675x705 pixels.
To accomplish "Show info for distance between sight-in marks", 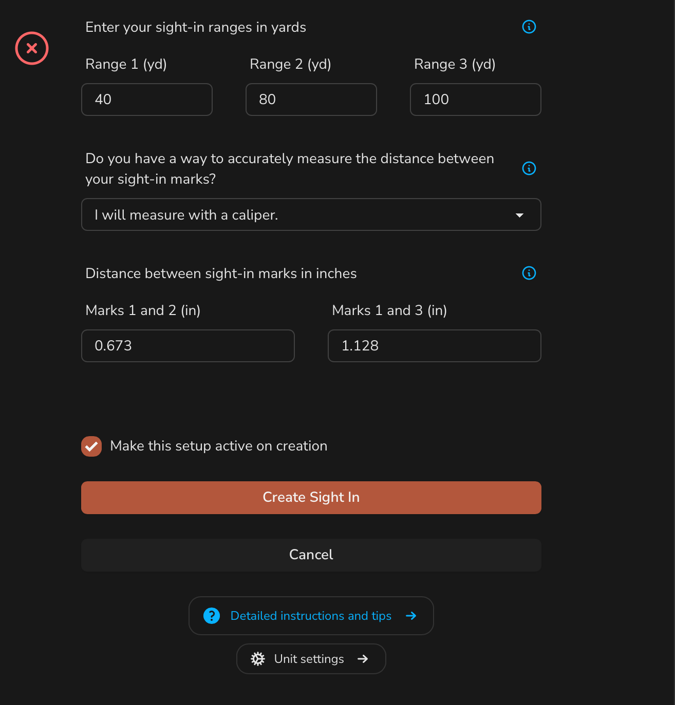I will point(529,273).
